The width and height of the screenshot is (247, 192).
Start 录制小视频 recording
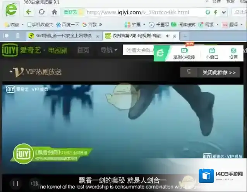pyautogui.click(x=184, y=54)
